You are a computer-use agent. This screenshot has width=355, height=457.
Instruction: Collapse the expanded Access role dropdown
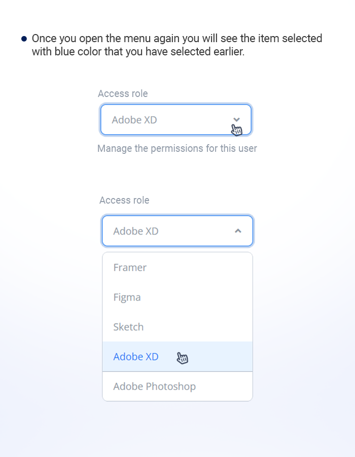pyautogui.click(x=177, y=231)
